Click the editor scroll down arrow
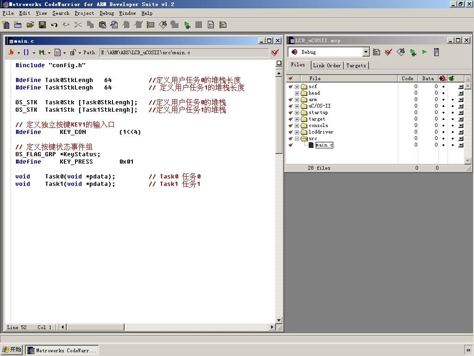This screenshot has height=356, width=474. click(x=279, y=320)
